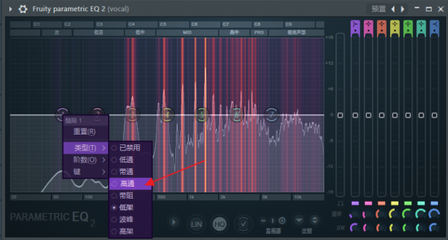Screen dimensions: 448x240
Task: Select the 带通 filter type
Action: point(130,171)
